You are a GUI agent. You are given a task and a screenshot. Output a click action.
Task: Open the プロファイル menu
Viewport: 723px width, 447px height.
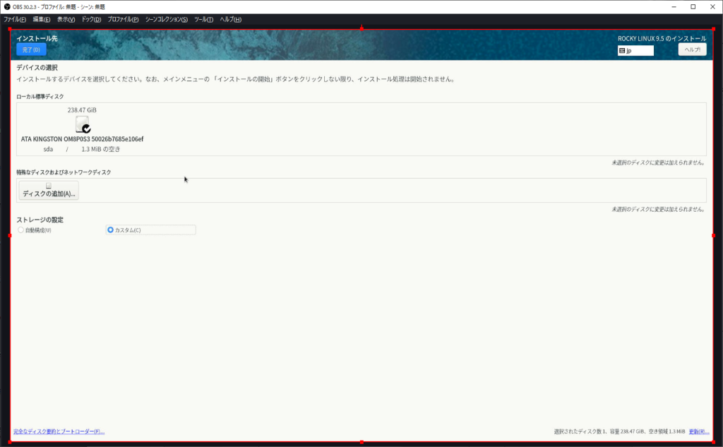(123, 19)
